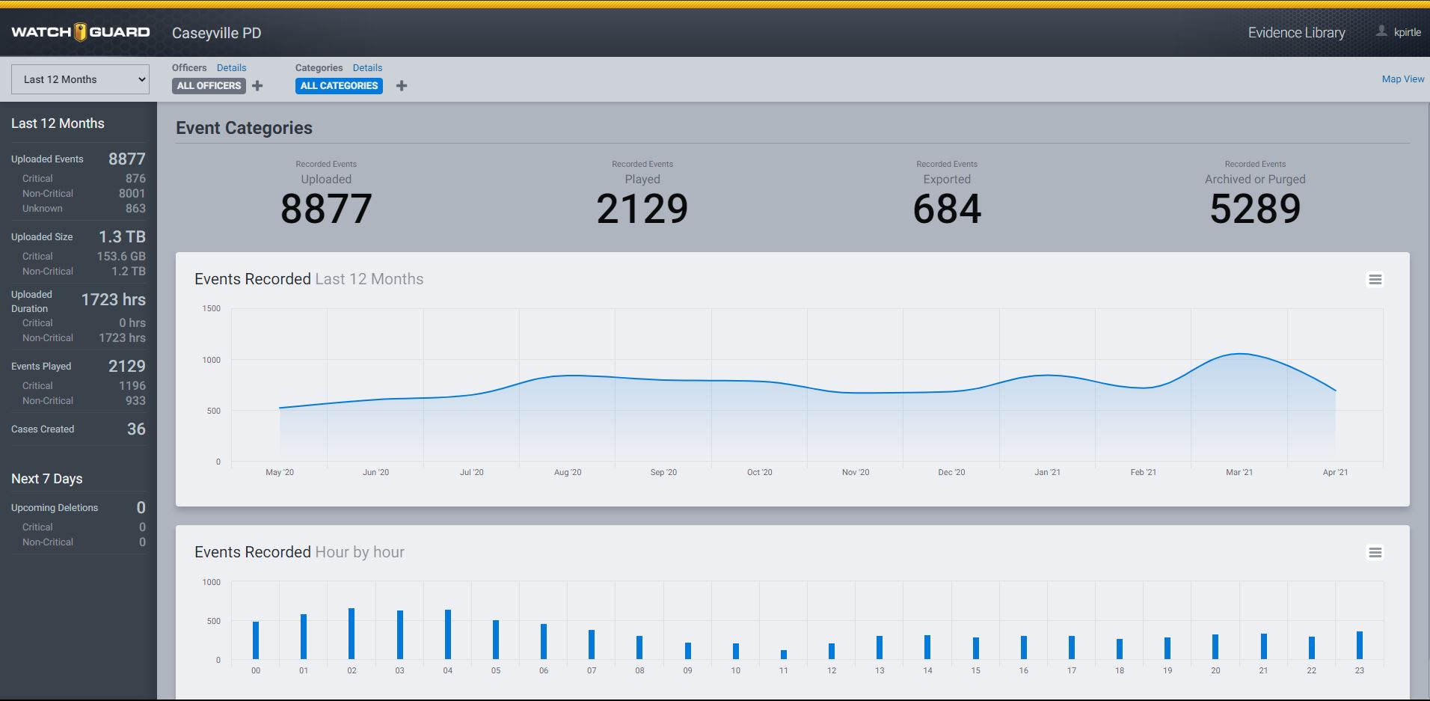The image size is (1430, 701).
Task: Click the Mar '21 peak on line chart
Action: 1239,354
